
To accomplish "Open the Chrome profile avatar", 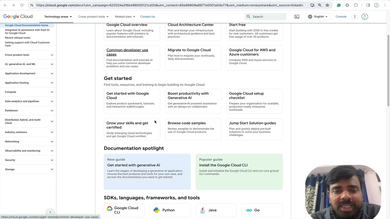I will (377, 5).
